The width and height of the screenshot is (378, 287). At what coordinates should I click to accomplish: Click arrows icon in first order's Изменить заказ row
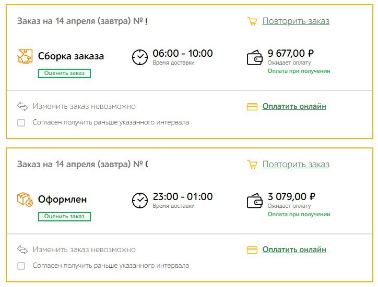click(22, 106)
